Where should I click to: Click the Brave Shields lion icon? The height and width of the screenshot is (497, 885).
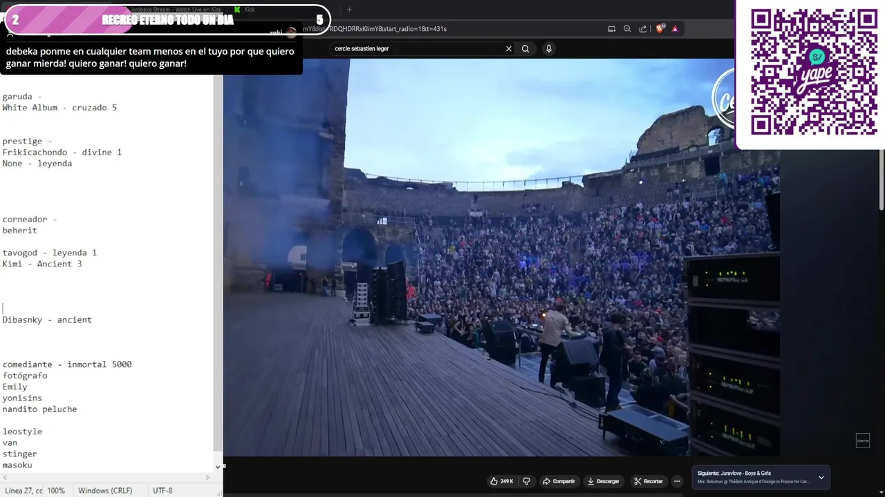pyautogui.click(x=660, y=29)
